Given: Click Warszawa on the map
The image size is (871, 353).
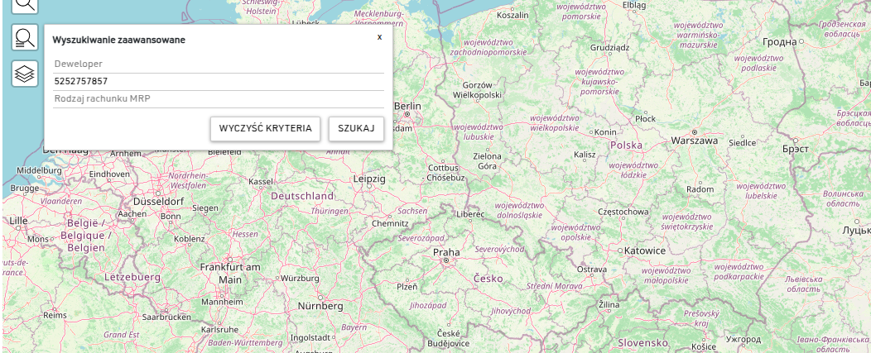Looking at the screenshot, I should click(x=694, y=141).
